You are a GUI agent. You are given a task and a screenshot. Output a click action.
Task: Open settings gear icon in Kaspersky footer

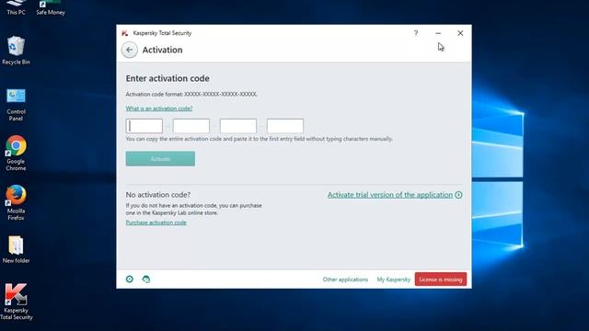[x=130, y=279]
